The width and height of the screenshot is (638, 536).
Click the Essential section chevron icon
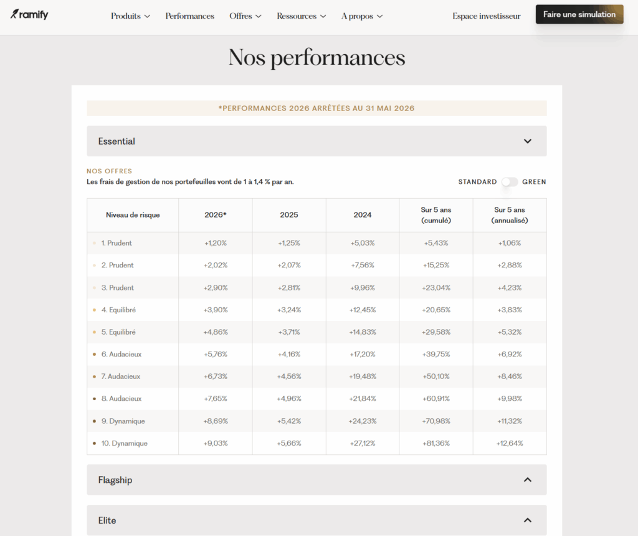[x=527, y=141]
